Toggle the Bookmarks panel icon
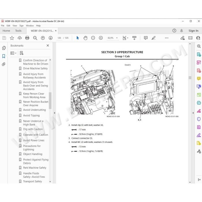Screen dimensions: 202x202 click(x=4, y=56)
